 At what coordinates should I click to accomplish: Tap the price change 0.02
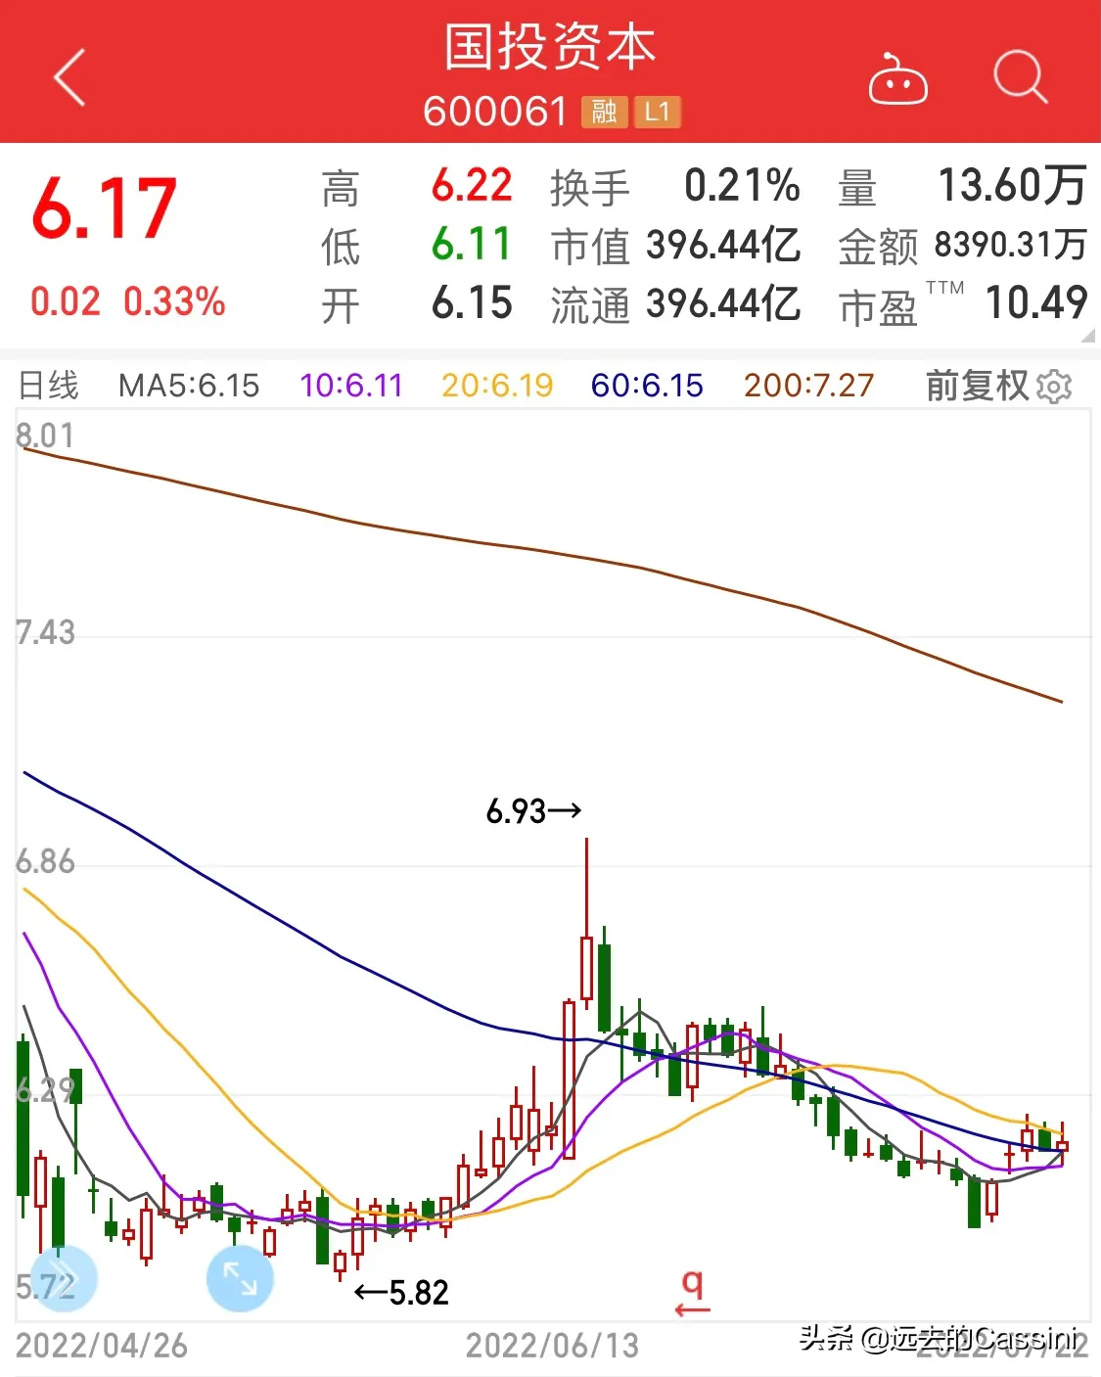pos(66,301)
